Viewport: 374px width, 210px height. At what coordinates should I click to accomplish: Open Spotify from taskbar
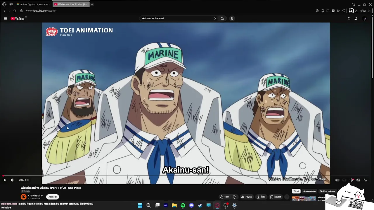click(183, 205)
